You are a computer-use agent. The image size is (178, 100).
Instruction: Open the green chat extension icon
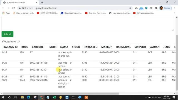click(x=146, y=8)
